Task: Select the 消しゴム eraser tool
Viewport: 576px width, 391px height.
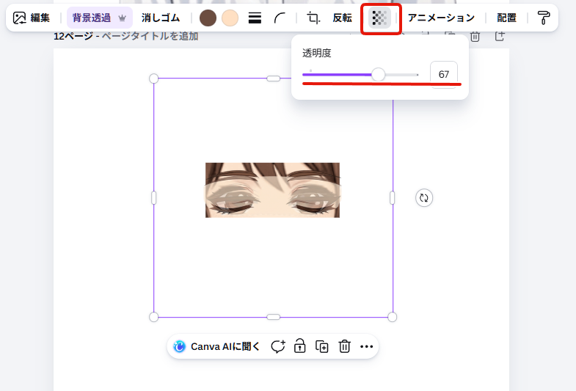Action: 161,18
